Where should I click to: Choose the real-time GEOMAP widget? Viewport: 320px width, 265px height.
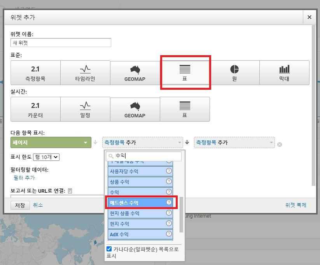(135, 109)
